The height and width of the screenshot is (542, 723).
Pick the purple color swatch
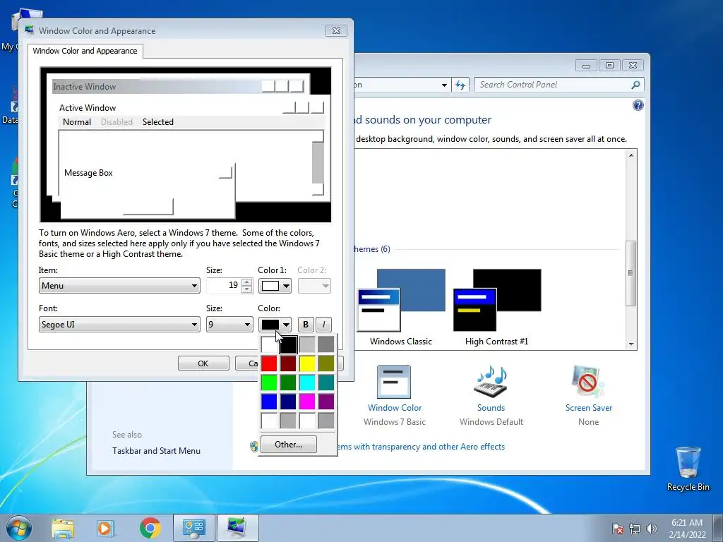click(326, 402)
